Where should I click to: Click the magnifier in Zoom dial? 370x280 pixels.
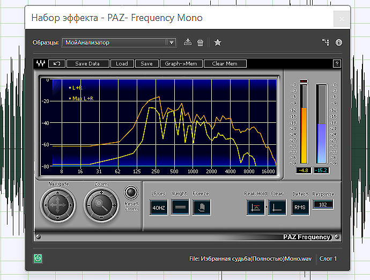[x=101, y=205]
